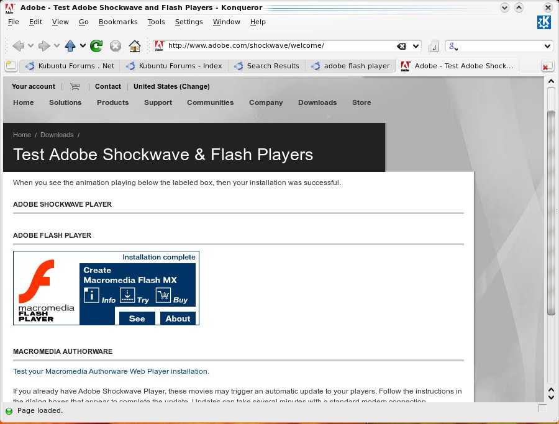Open the Downloads navigation link
The height and width of the screenshot is (424, 559).
[317, 102]
